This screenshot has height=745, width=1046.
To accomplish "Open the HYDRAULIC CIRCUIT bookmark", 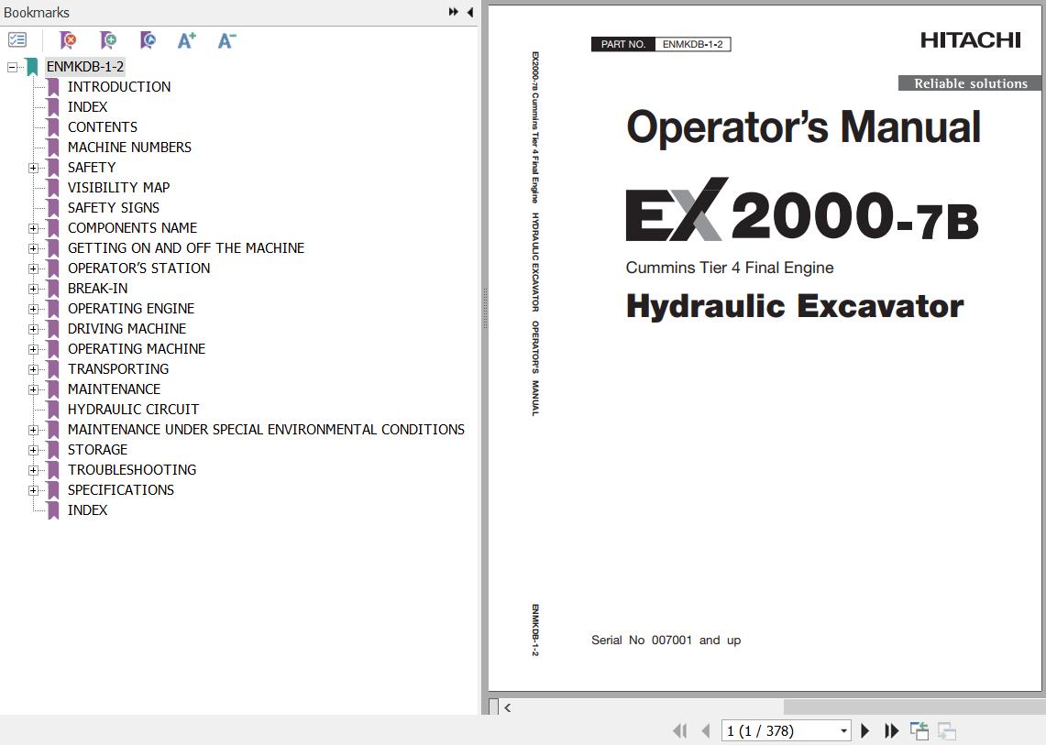I will click(x=133, y=410).
